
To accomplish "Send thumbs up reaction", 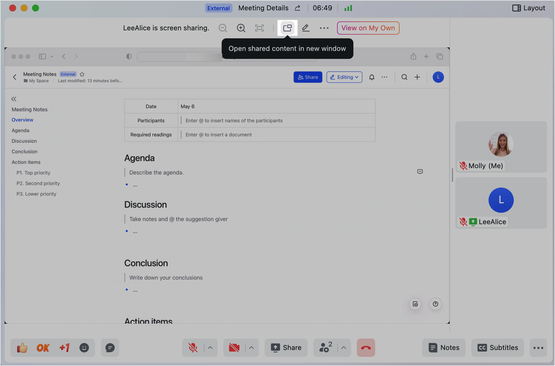I will [x=22, y=348].
